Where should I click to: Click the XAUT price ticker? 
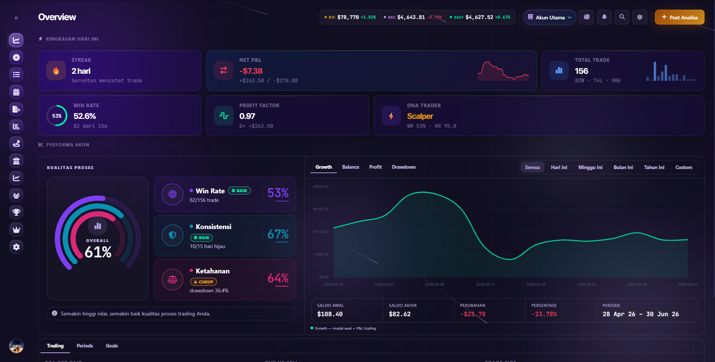click(480, 17)
